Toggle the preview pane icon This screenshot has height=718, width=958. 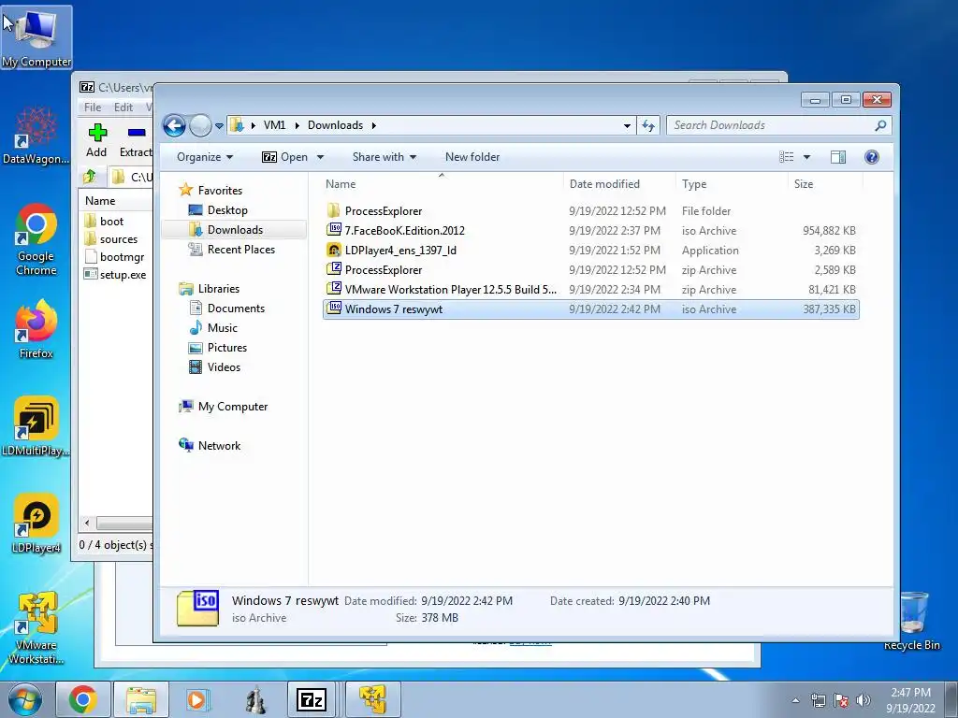click(838, 157)
